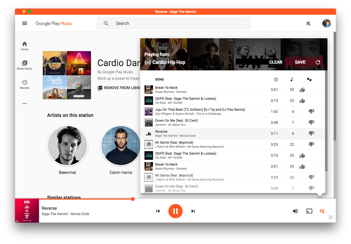The height and width of the screenshot is (244, 351).
Task: Click the SONG column header
Action: tap(159, 79)
